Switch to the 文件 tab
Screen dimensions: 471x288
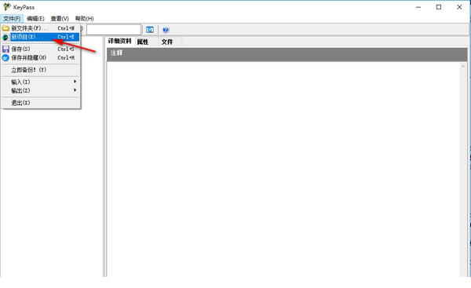pos(167,42)
